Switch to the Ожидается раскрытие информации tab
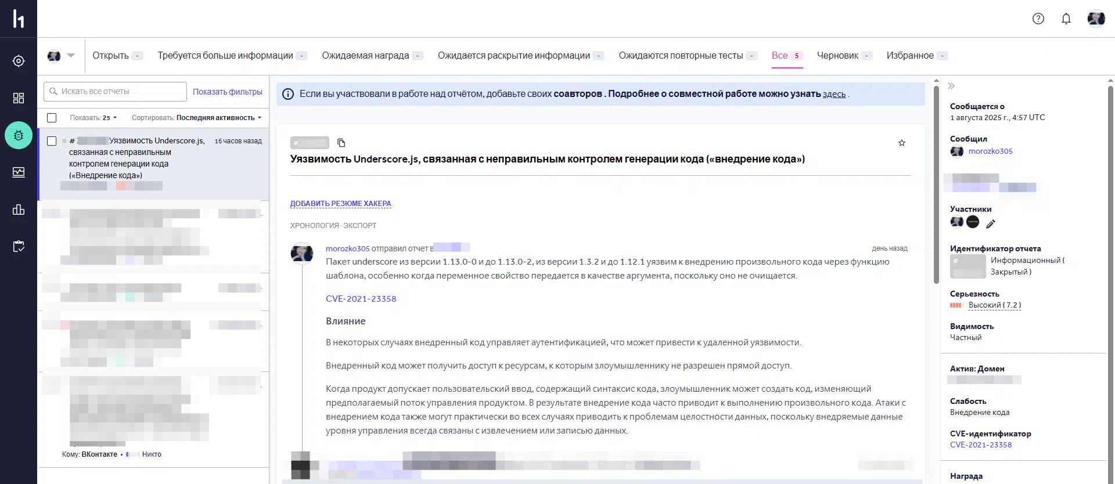Image resolution: width=1115 pixels, height=484 pixels. [521, 56]
